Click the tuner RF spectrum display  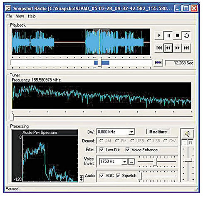coord(101,96)
